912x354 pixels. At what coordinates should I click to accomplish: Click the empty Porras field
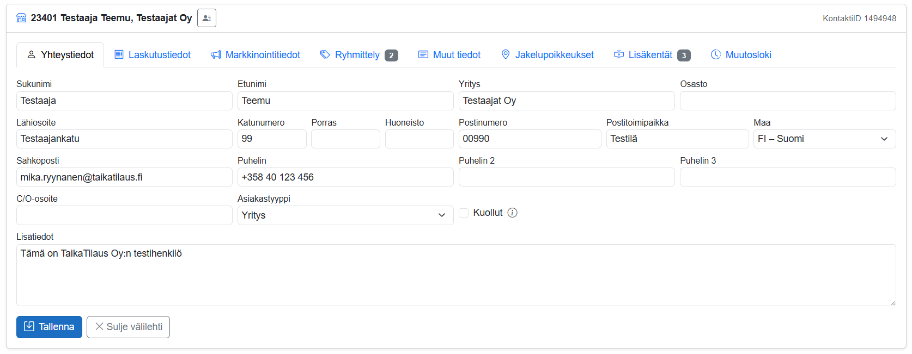345,139
